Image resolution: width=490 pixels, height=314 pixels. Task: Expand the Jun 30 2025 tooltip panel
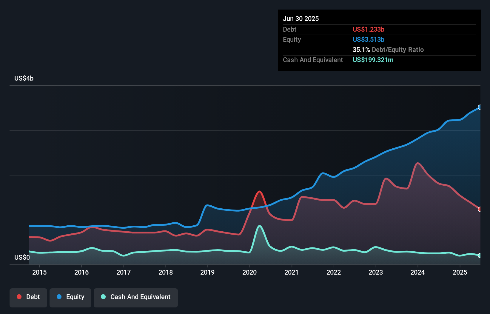coord(301,19)
